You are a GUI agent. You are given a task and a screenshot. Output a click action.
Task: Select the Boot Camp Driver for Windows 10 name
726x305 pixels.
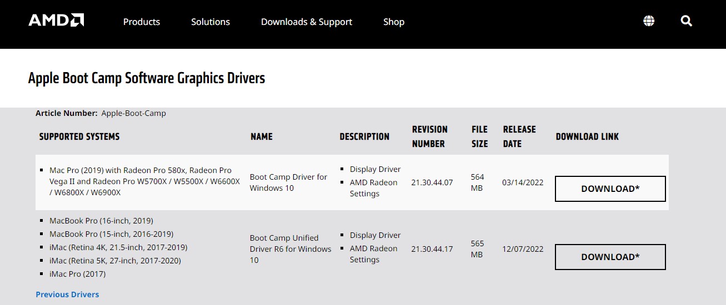click(288, 182)
